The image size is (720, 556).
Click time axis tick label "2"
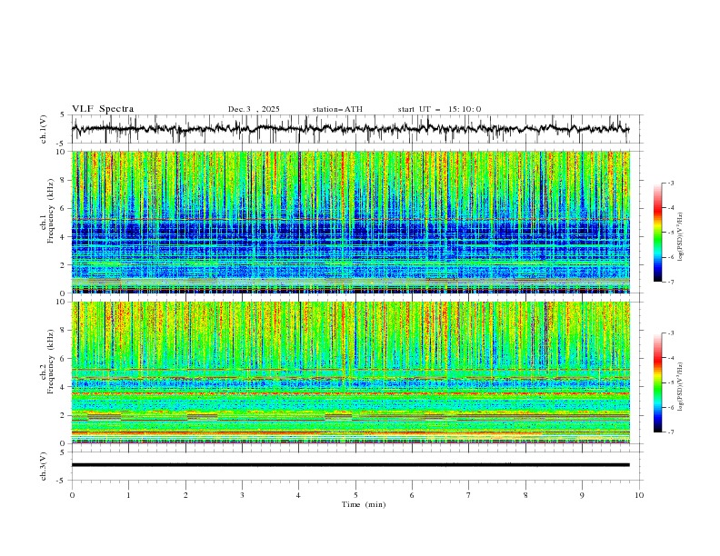click(x=185, y=495)
